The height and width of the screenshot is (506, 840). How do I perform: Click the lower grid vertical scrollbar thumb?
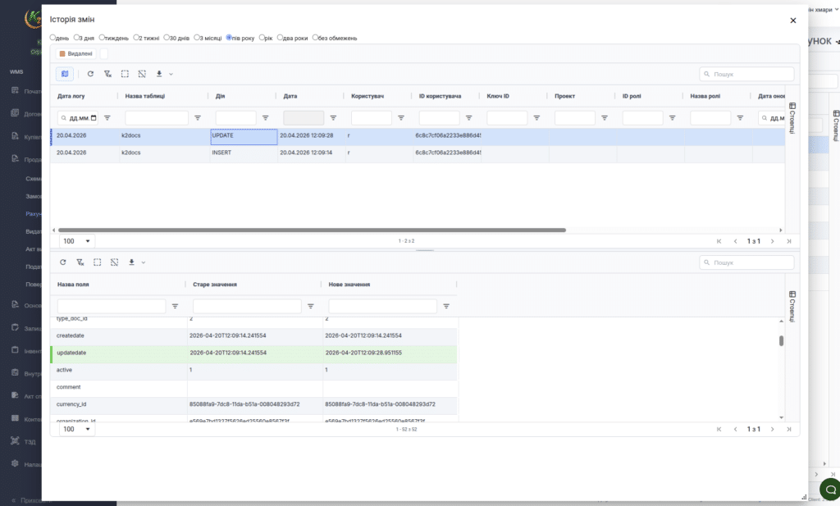tap(781, 340)
